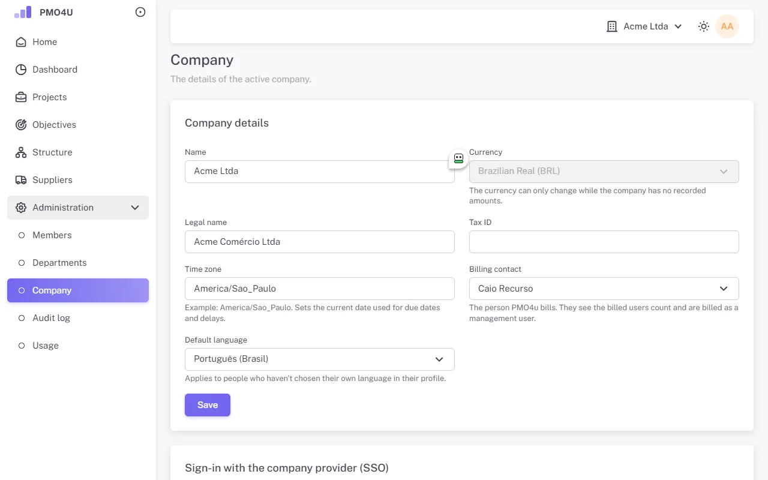Viewport: 768px width, 480px height.
Task: Navigate to Projects
Action: (x=78, y=97)
